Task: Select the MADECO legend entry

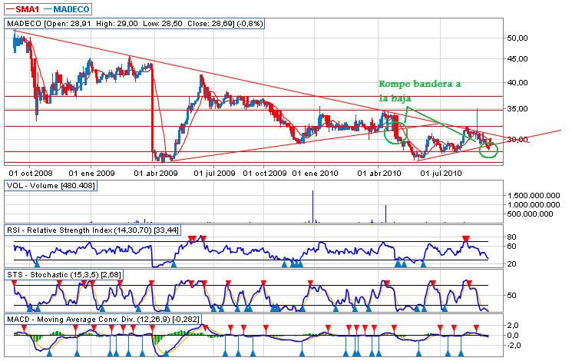Action: (x=66, y=9)
